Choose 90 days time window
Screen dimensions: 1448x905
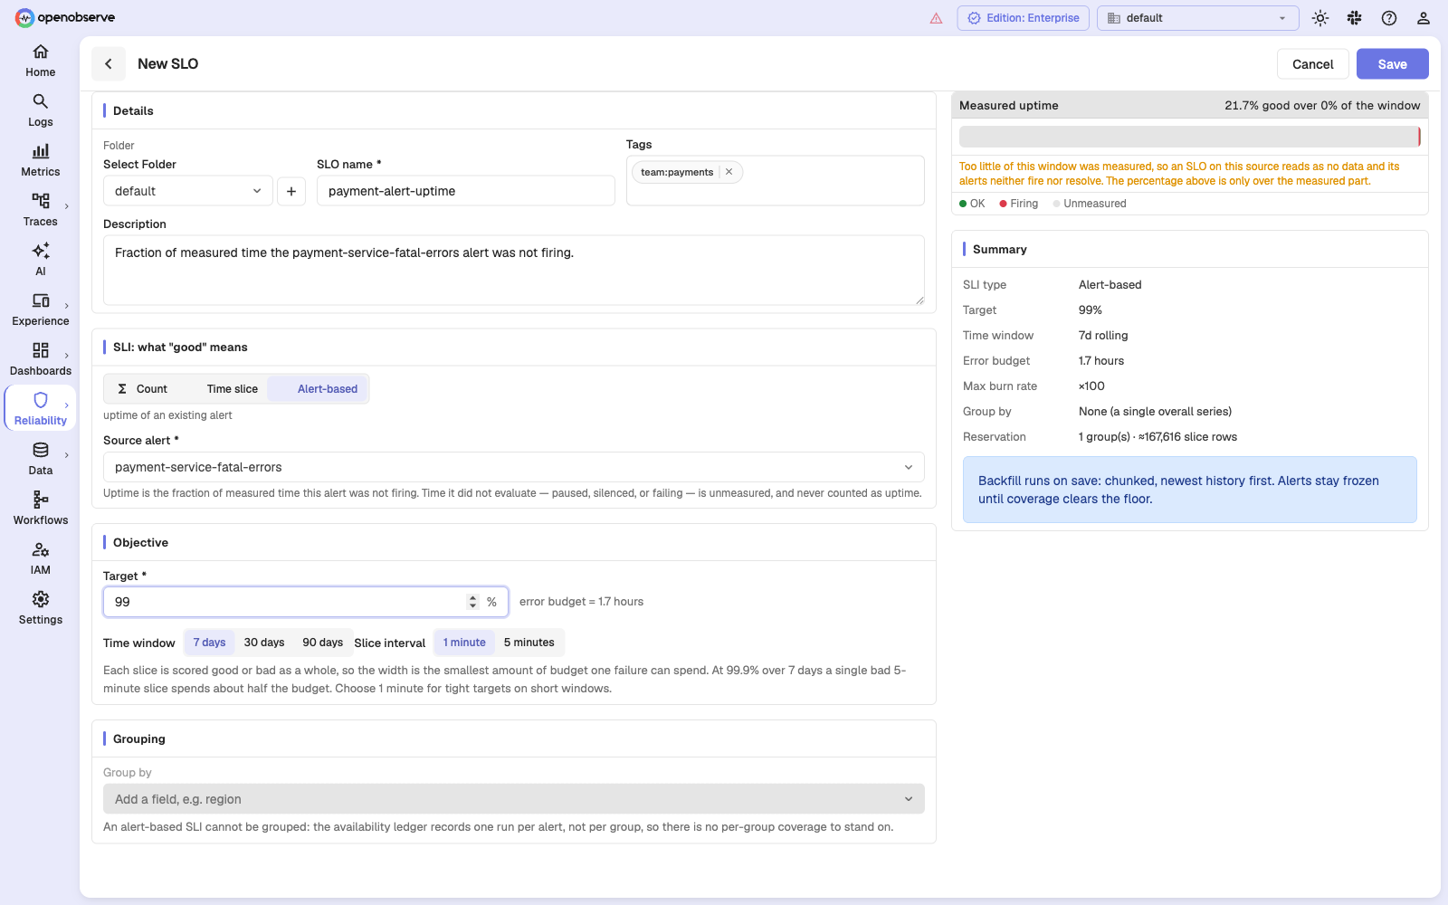pyautogui.click(x=322, y=643)
